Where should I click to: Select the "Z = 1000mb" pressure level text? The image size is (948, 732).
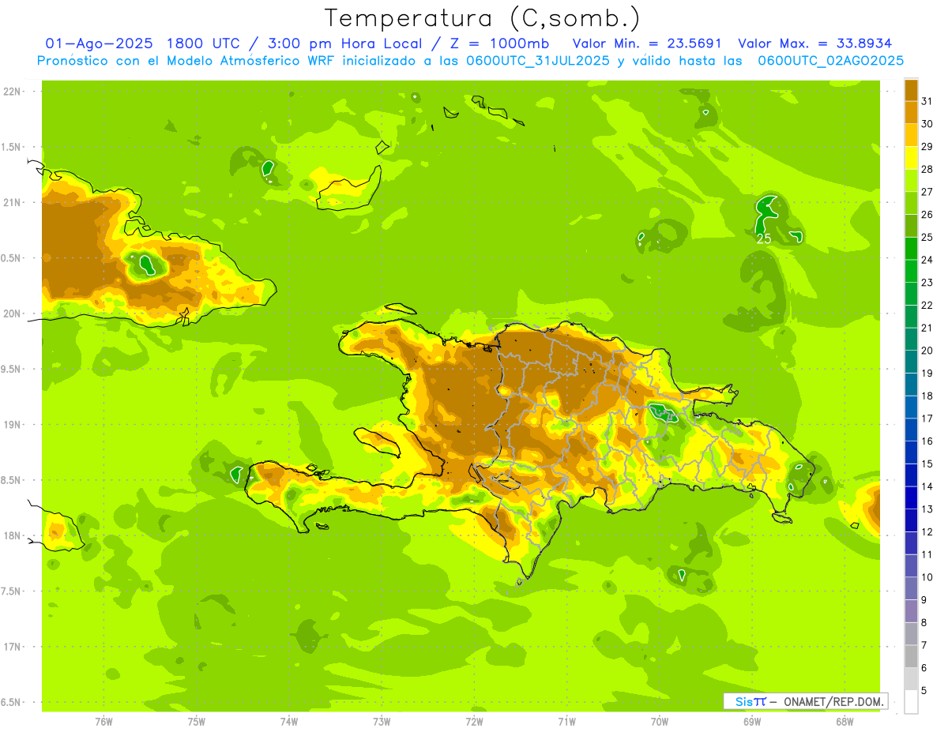pyautogui.click(x=499, y=43)
